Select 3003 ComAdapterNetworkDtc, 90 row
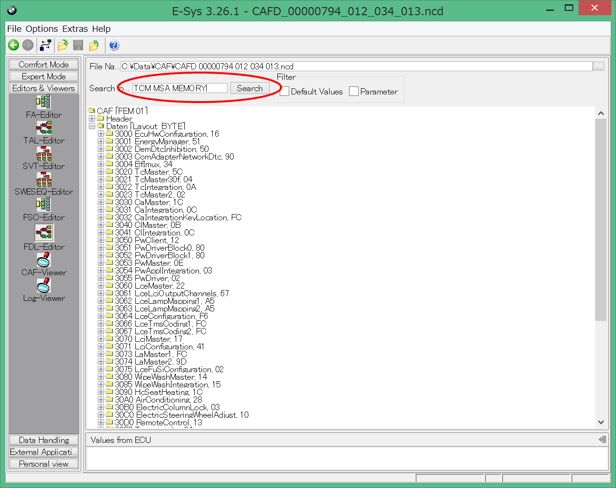Image resolution: width=616 pixels, height=488 pixels. pyautogui.click(x=174, y=157)
